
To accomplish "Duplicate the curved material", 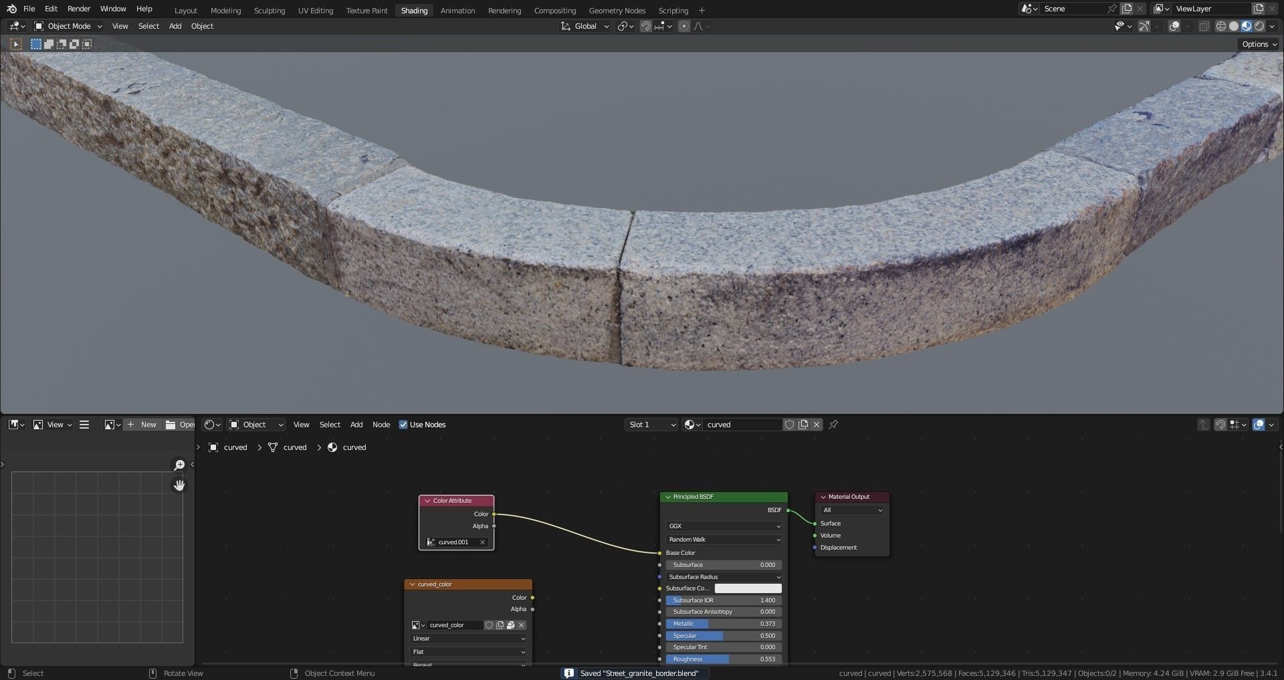I will tap(803, 425).
